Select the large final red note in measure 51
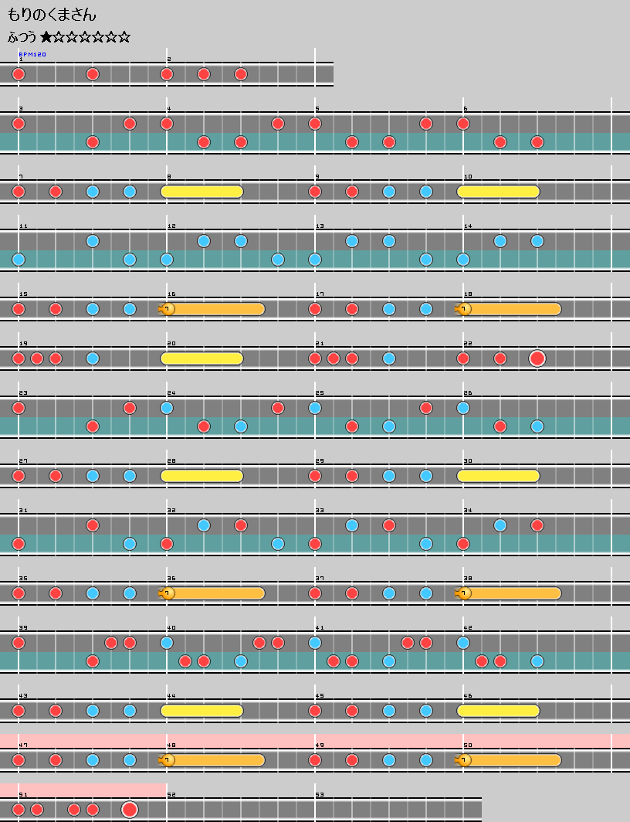This screenshot has height=822, width=630. [130, 810]
